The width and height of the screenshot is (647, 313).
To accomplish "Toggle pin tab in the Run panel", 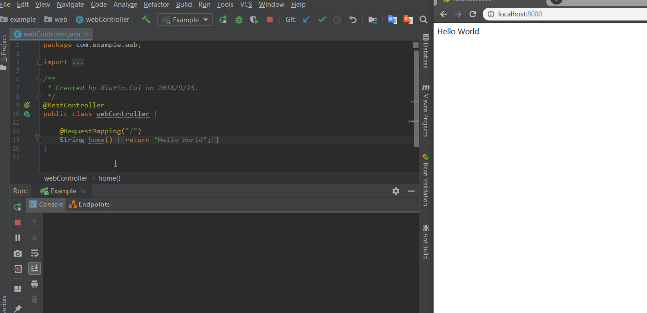I will pos(18,308).
